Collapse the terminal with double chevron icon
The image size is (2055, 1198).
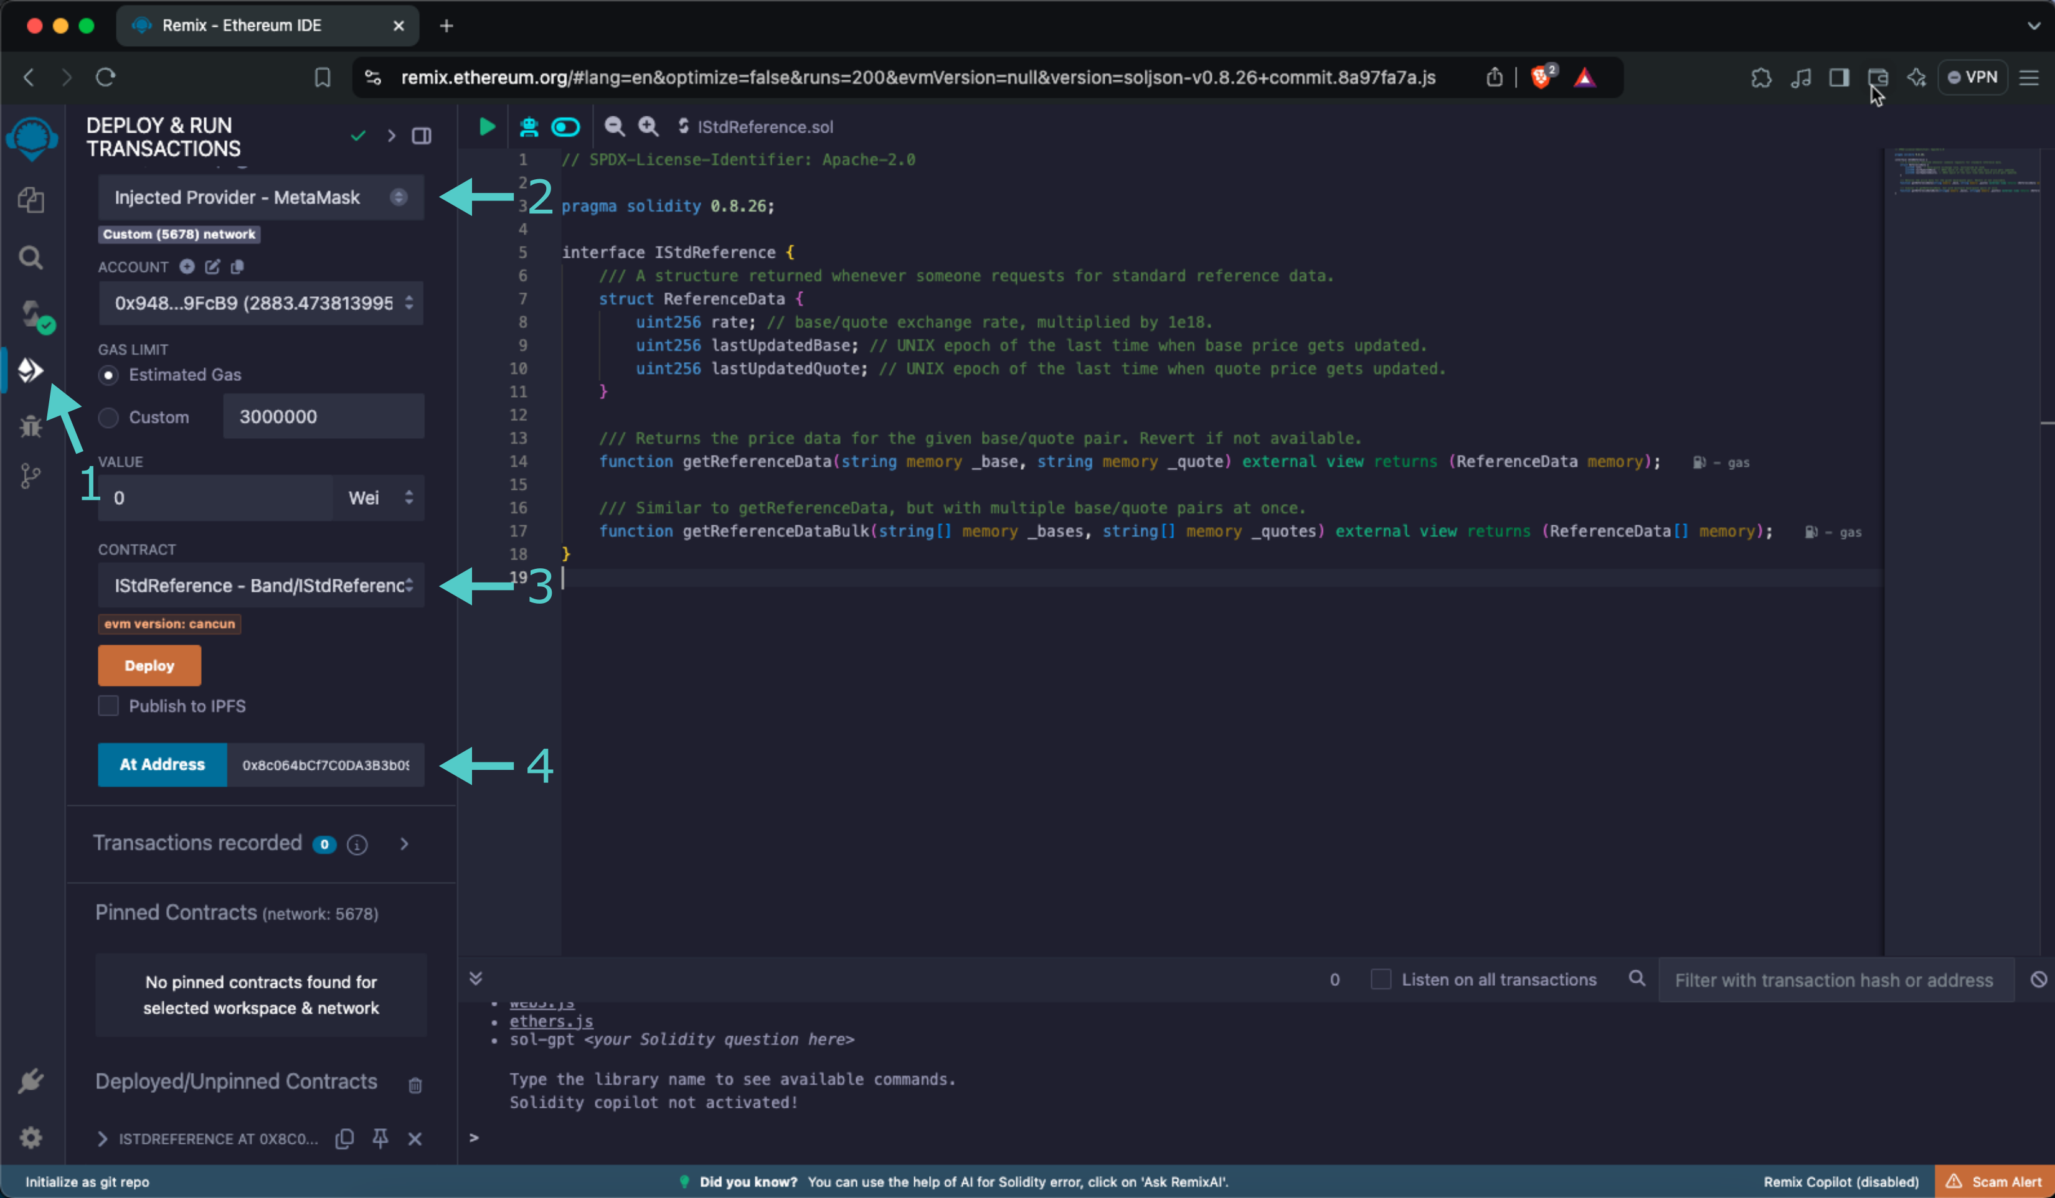pos(476,978)
